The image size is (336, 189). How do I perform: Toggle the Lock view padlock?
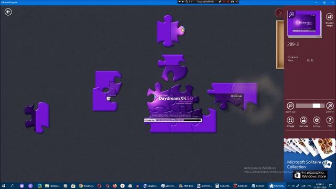[303, 120]
